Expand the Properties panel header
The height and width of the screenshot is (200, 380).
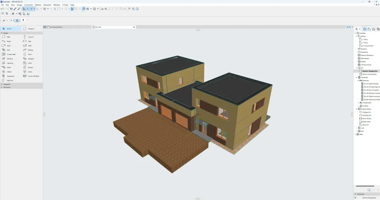[x=366, y=194]
